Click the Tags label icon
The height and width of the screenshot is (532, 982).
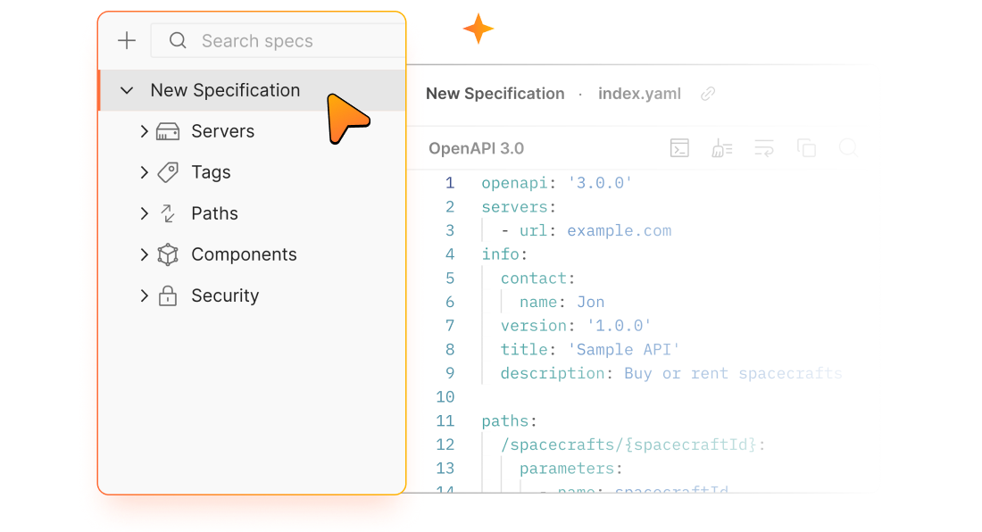[x=168, y=172]
